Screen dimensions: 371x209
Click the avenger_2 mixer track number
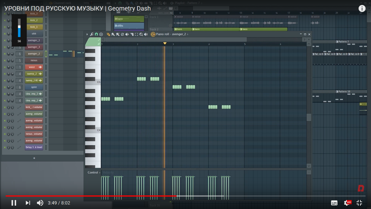[x=19, y=54]
